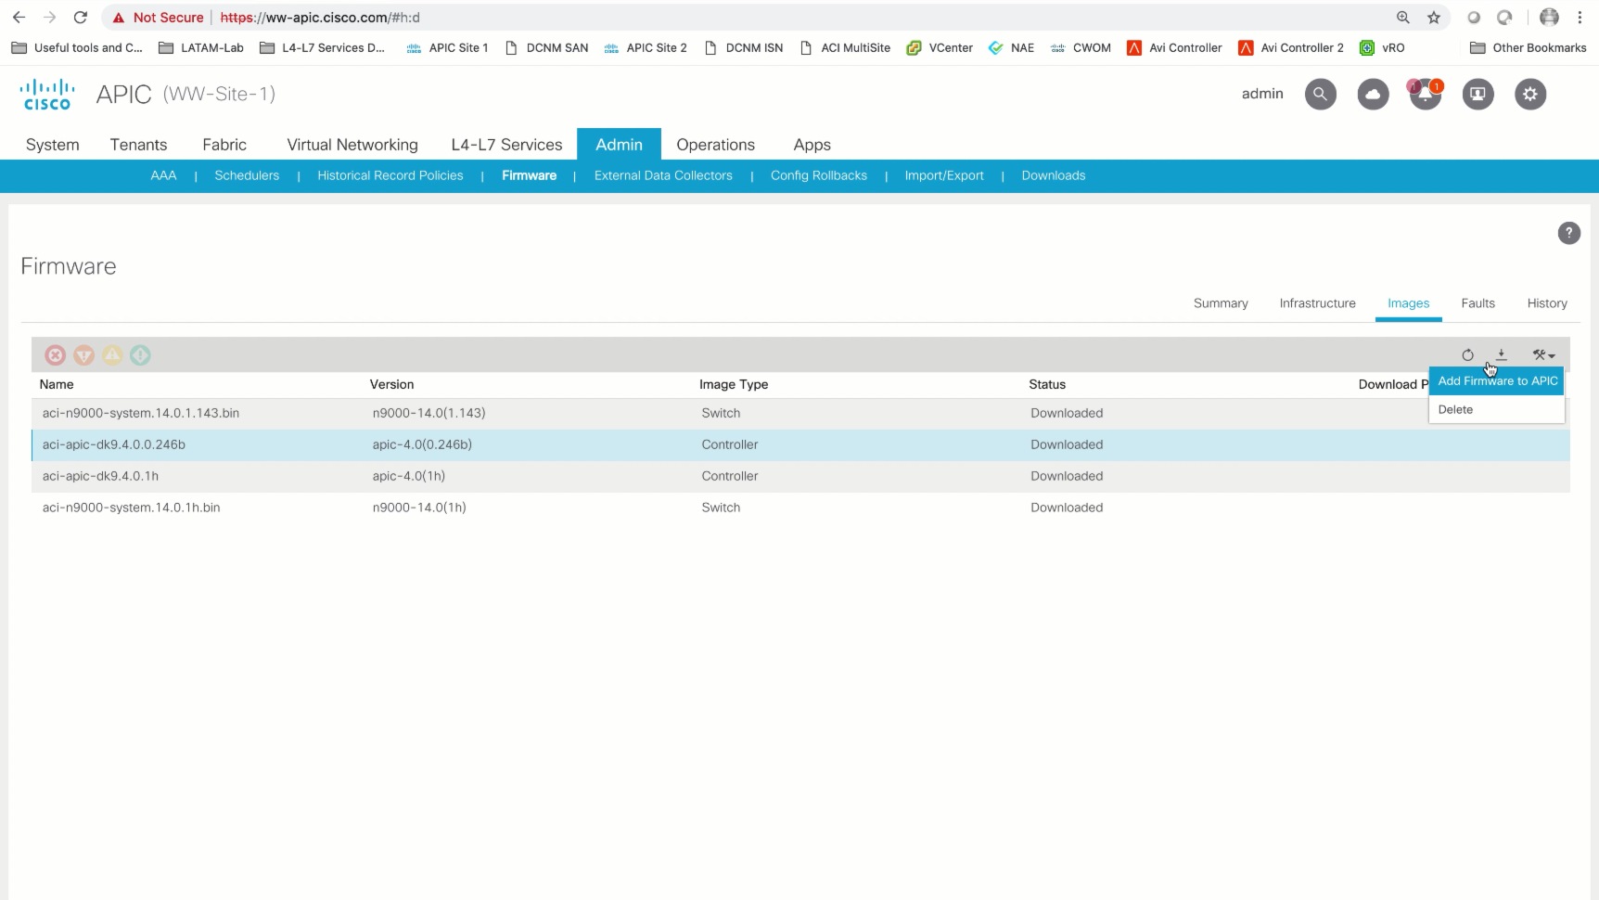Filter faults by minor severity warning icon
The width and height of the screenshot is (1599, 900).
112,355
